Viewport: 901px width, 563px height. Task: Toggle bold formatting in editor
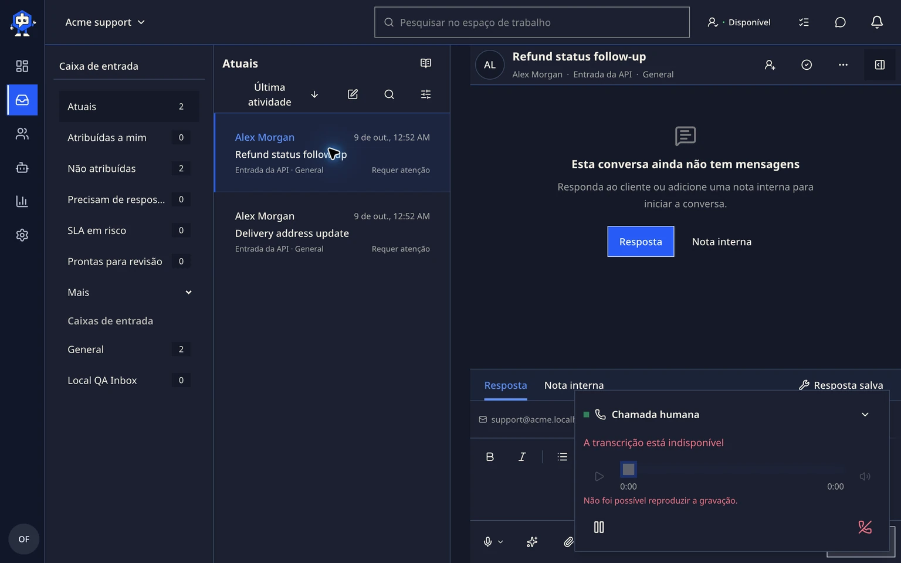tap(490, 457)
